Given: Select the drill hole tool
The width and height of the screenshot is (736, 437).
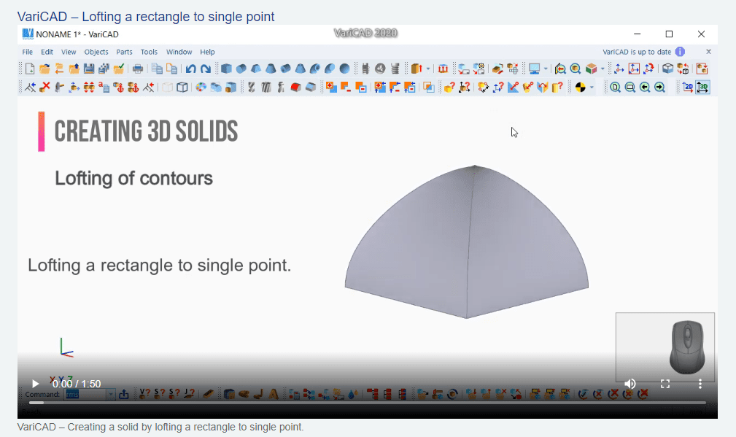Looking at the screenshot, I should (x=251, y=88).
